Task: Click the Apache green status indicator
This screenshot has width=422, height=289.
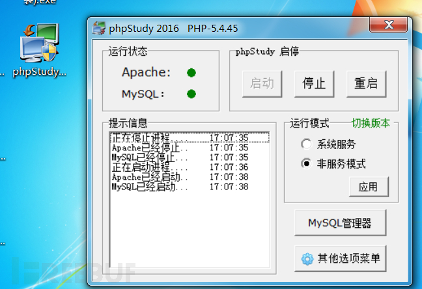Action: tap(191, 73)
